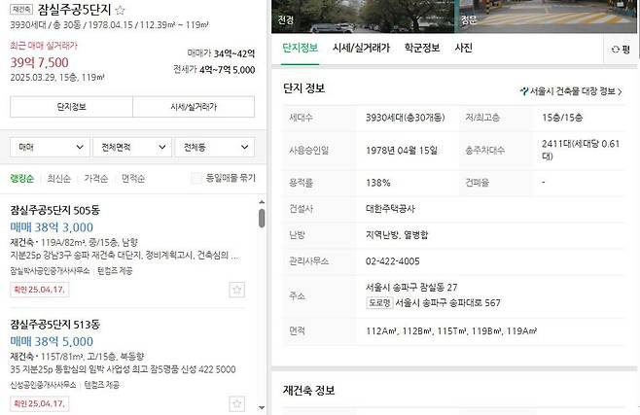Open the 매매 transaction type dropdown

pos(47,148)
